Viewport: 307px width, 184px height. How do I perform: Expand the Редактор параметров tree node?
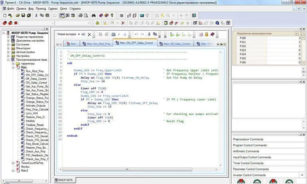8,37
